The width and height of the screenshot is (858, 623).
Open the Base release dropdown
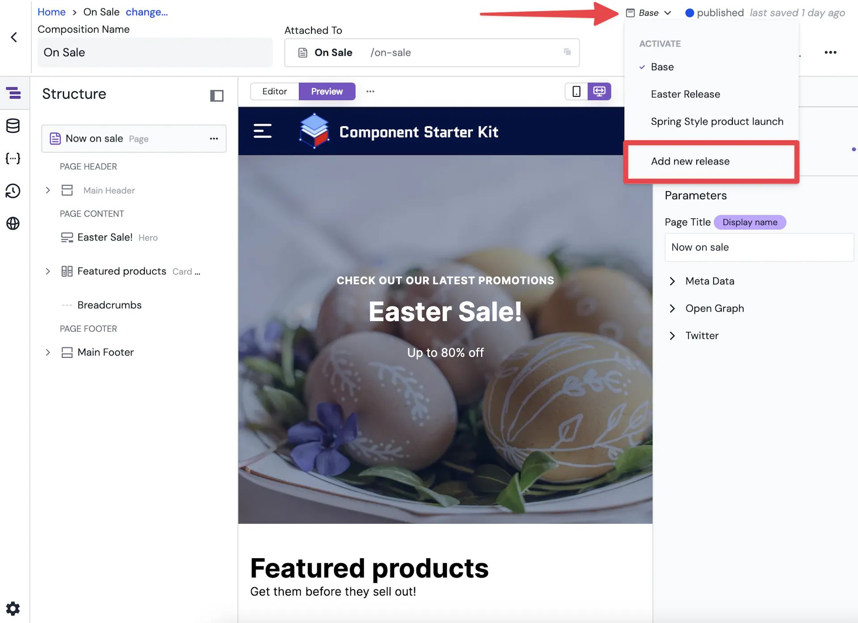tap(649, 13)
